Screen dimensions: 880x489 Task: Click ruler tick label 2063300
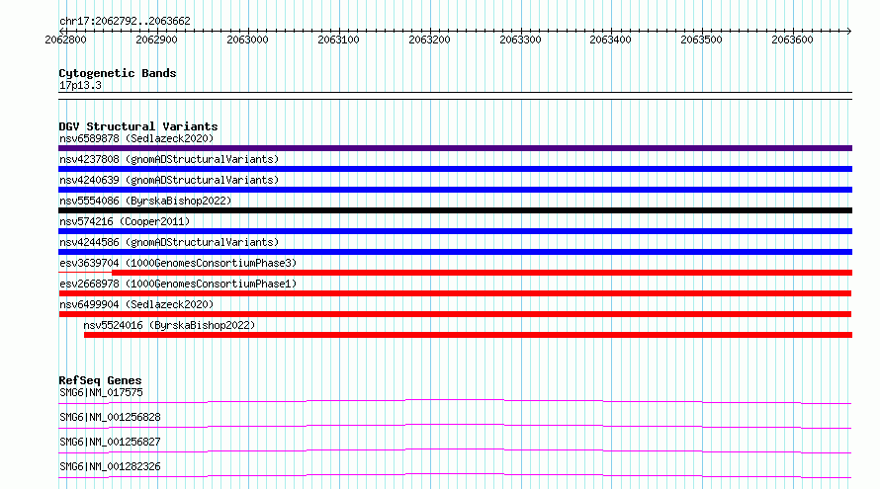[x=520, y=40]
